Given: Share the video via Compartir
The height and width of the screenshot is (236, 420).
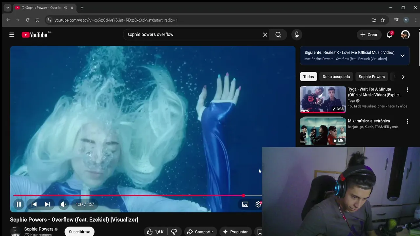Looking at the screenshot, I should (200, 232).
